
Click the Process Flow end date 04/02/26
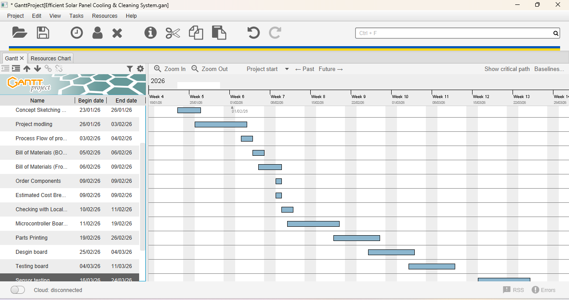[121, 138]
